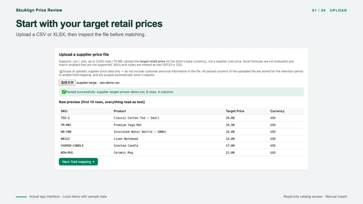Click Next: field mapping button
The height and width of the screenshot is (204, 363).
78,162
